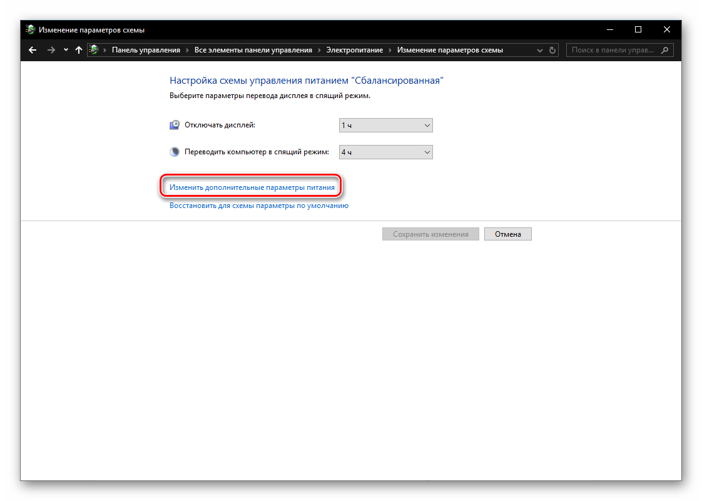Go forward with the right arrow button
The image size is (702, 501).
click(51, 50)
